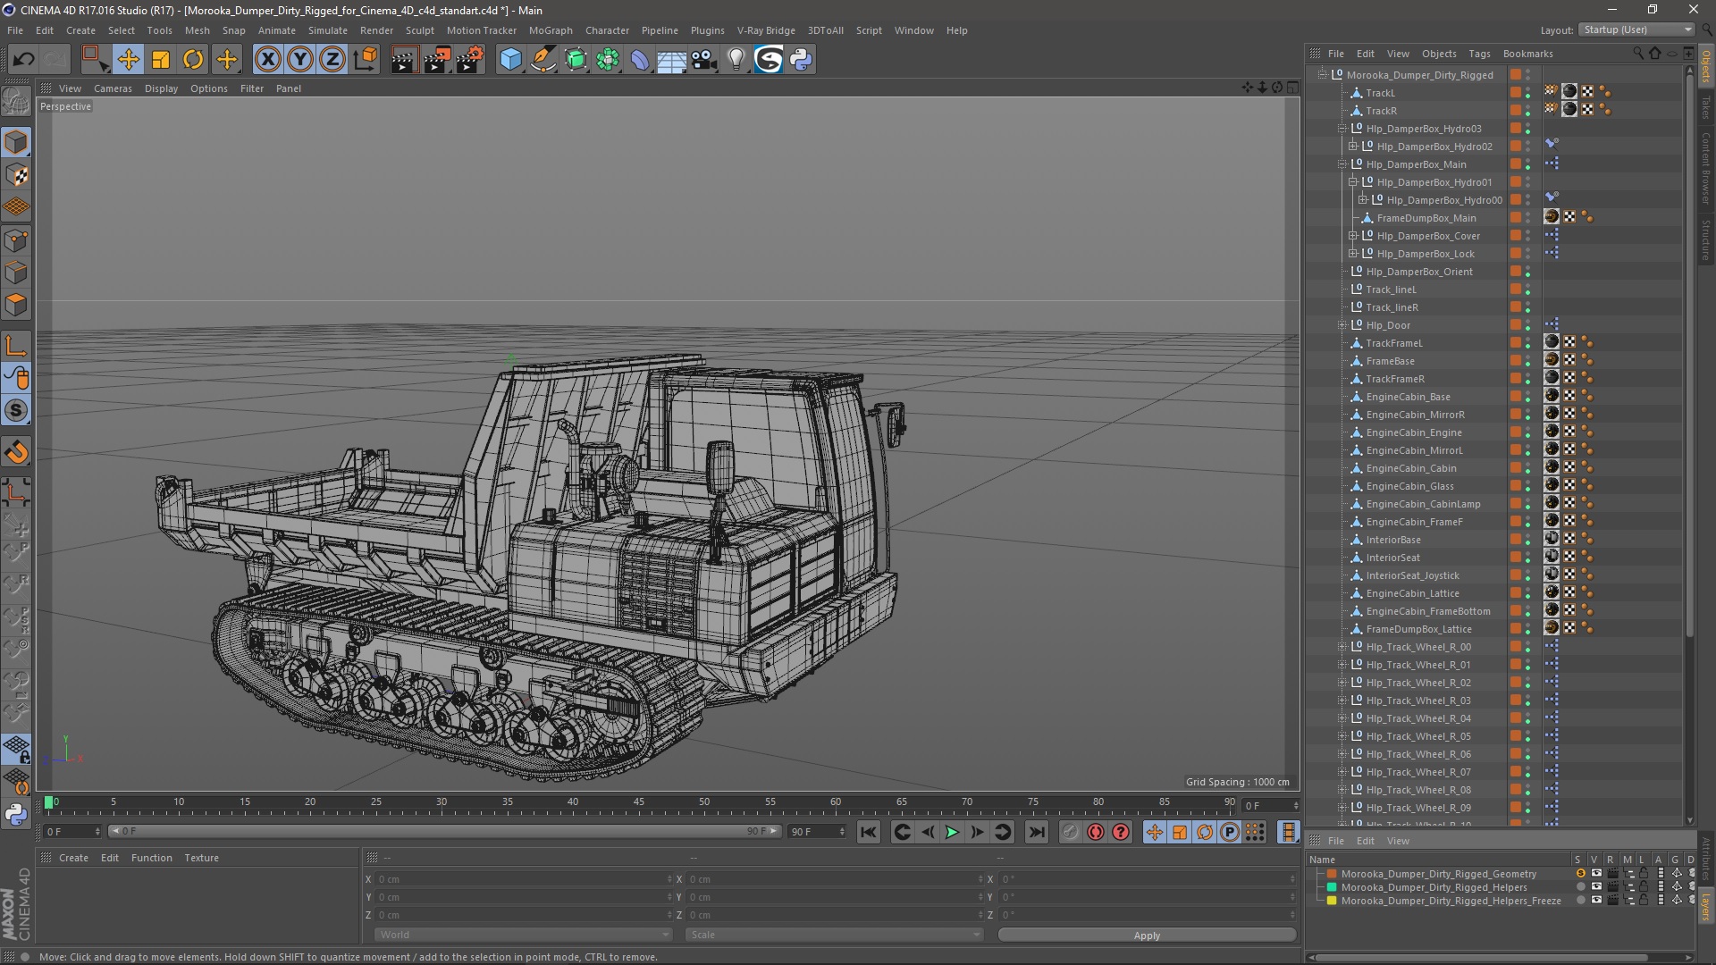This screenshot has height=965, width=1716.
Task: Open Object Manager Bookmarks menu
Action: click(x=1527, y=54)
